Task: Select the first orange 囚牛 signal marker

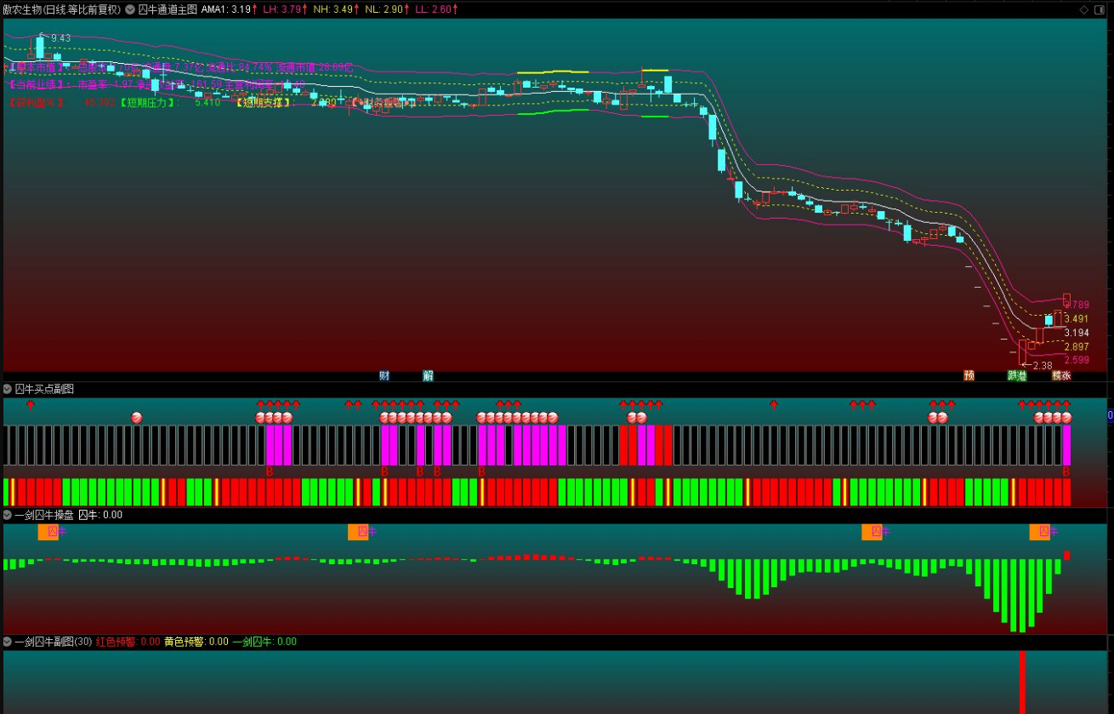Action: 50,532
